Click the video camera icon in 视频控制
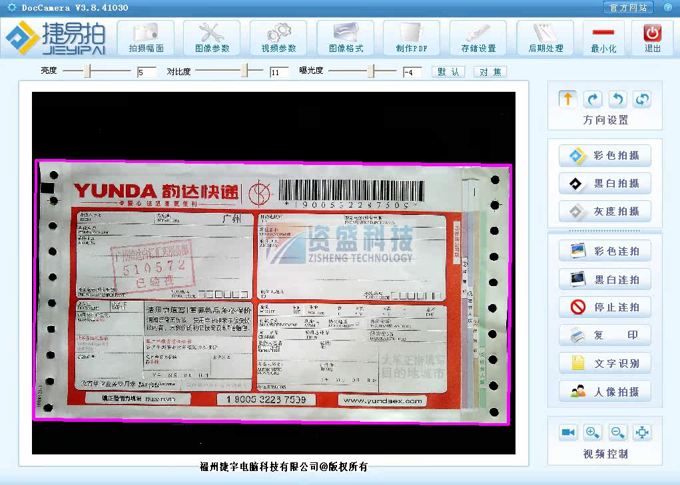The height and width of the screenshot is (485, 680). (x=567, y=432)
